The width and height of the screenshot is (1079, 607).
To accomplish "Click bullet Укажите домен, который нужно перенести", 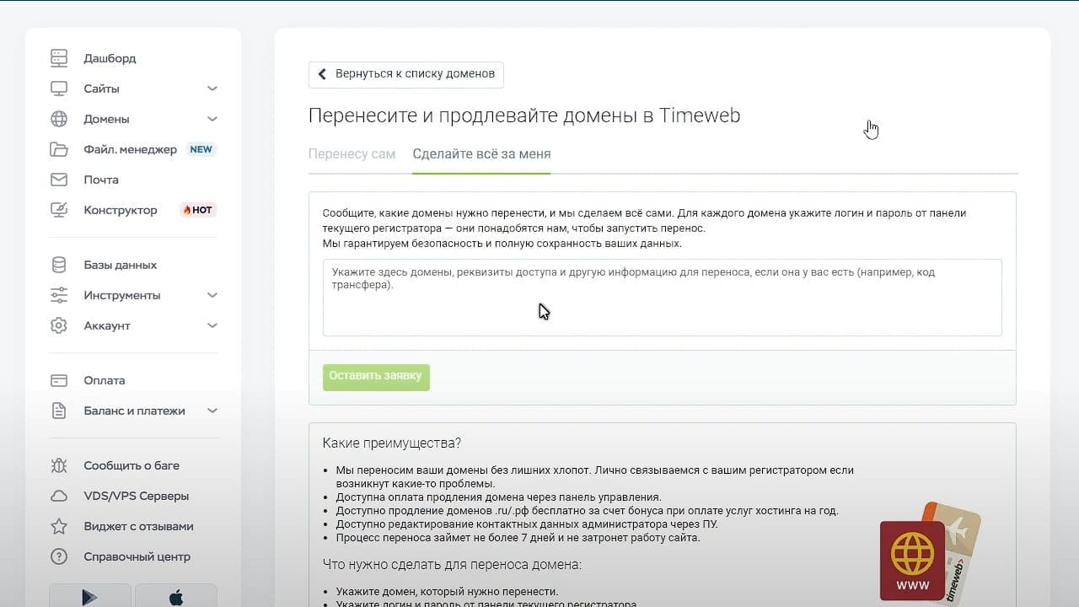I will click(x=447, y=592).
